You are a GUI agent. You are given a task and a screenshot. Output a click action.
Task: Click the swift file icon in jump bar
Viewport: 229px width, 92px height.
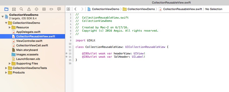coord(160,9)
